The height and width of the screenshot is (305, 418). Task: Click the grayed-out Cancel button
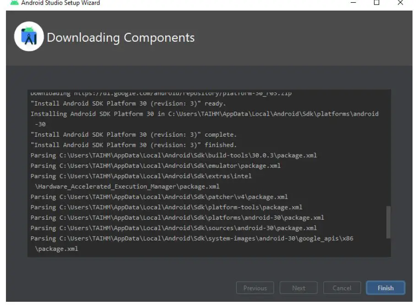click(342, 288)
